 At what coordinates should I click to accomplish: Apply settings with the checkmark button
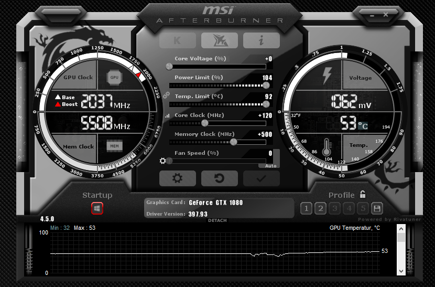point(262,178)
